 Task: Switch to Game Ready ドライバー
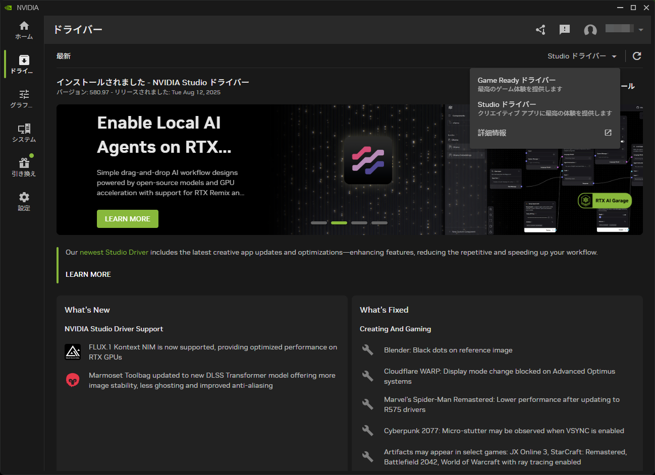[517, 80]
